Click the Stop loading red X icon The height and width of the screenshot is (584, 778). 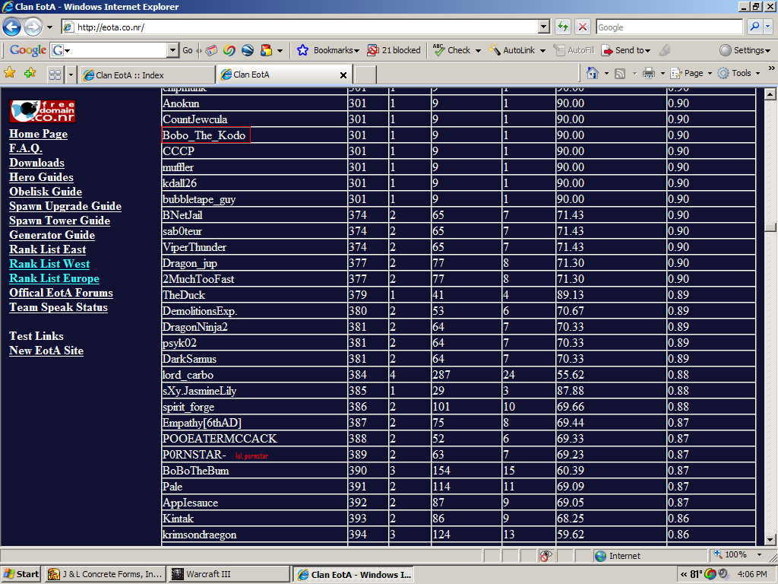tap(583, 27)
